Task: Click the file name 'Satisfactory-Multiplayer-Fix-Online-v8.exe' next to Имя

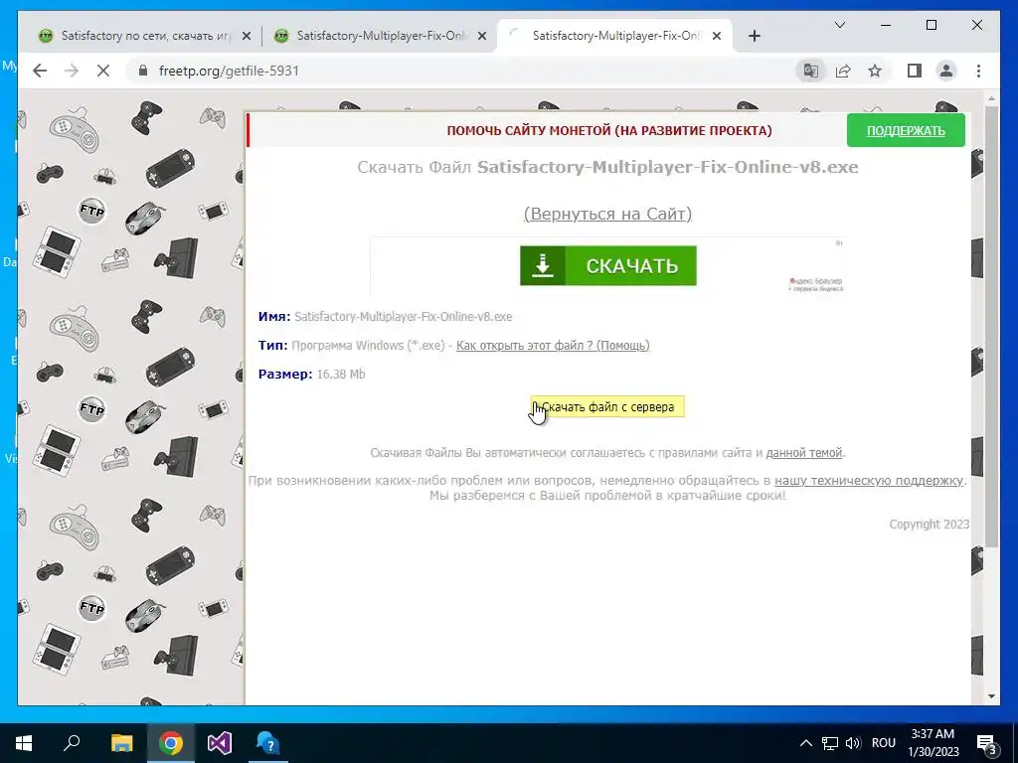Action: pos(404,317)
